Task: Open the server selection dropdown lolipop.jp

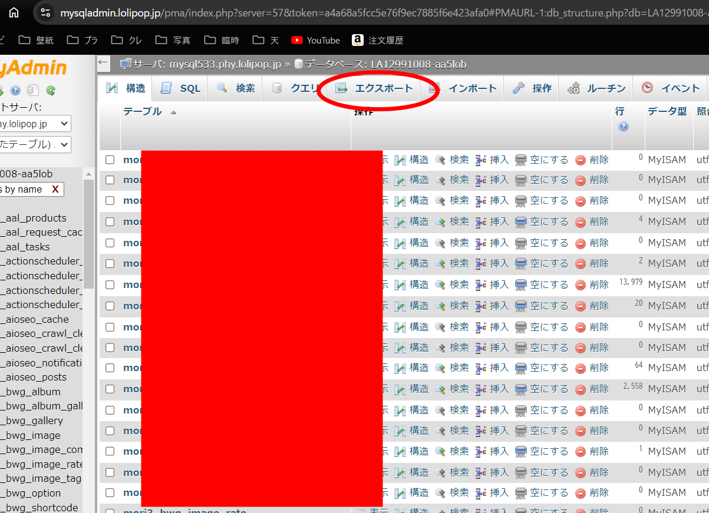Action: 35,124
